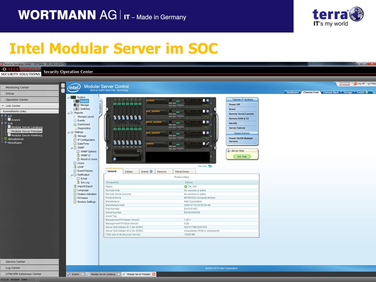Click the Storage icon under System
The height and width of the screenshot is (282, 376).
[x=76, y=105]
